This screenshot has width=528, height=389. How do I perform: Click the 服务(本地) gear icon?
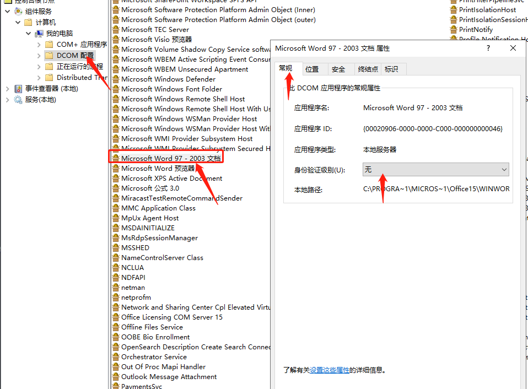(x=18, y=100)
